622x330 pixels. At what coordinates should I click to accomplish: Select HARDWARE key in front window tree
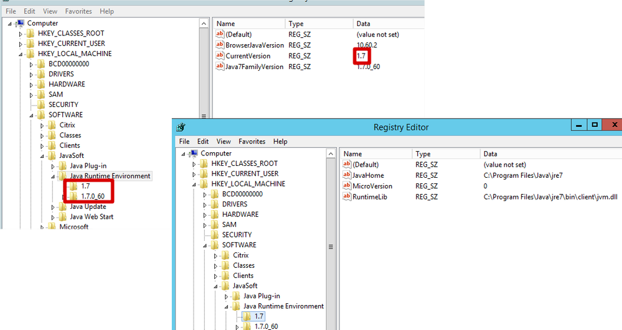point(240,214)
